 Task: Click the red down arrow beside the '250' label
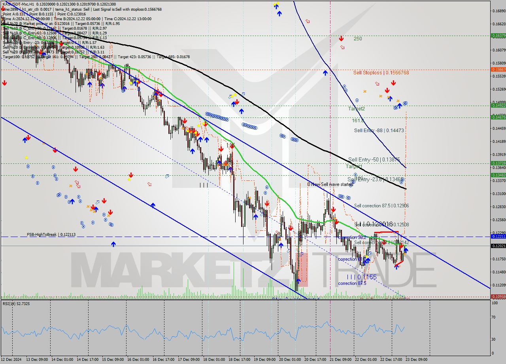(x=341, y=38)
